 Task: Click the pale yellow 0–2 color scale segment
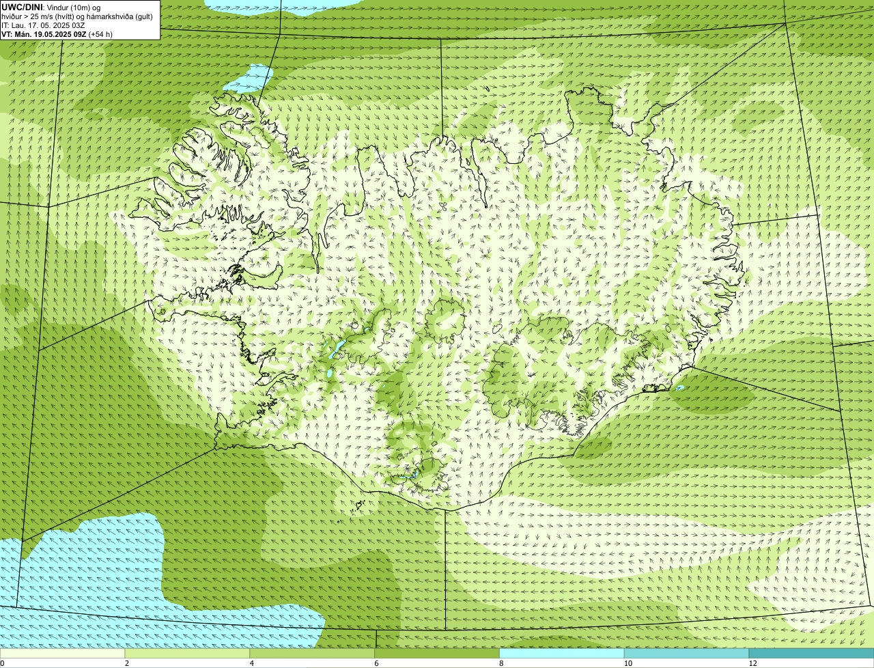63,653
